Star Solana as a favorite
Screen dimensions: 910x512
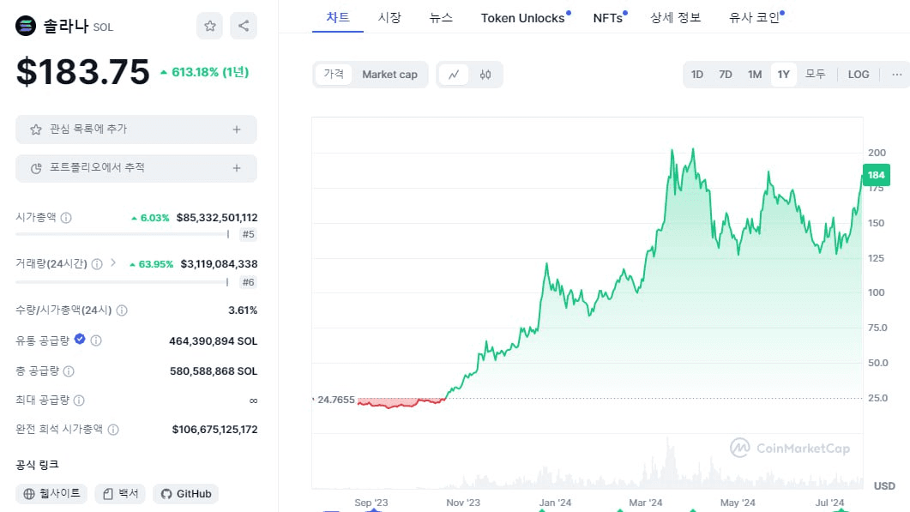[x=209, y=26]
